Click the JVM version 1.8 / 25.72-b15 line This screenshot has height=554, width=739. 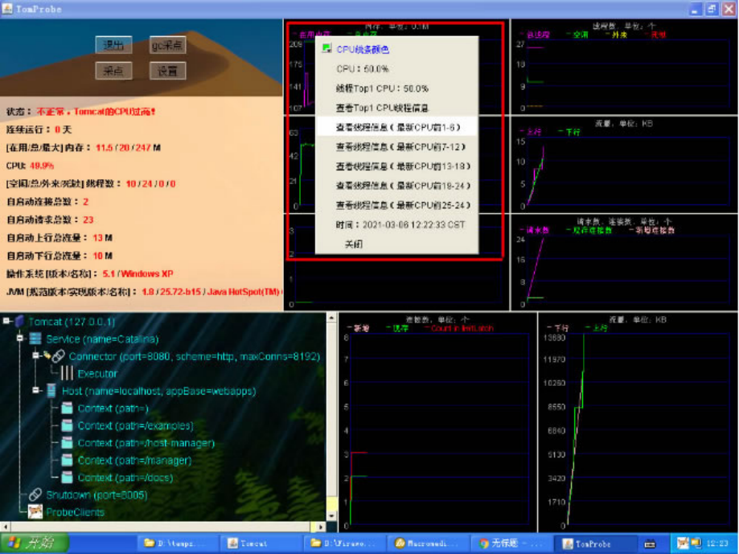click(x=144, y=292)
